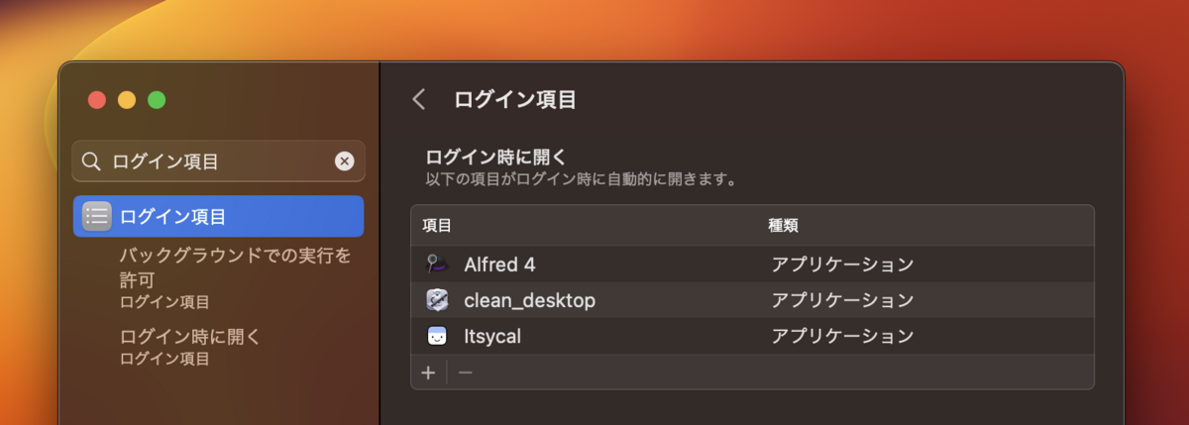Select the Alfred 4 row name
The height and width of the screenshot is (425, 1189).
500,265
